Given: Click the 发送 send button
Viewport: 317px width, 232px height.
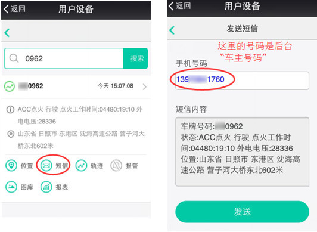Looking at the screenshot, I should tap(242, 212).
